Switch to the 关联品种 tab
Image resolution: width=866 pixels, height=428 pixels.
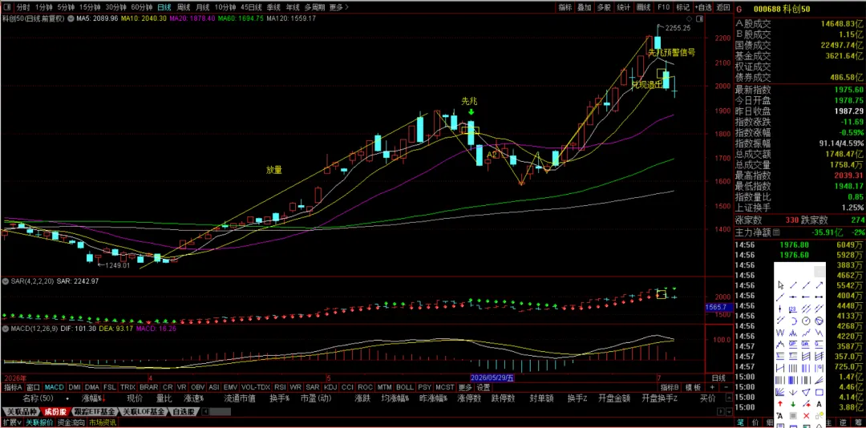[22, 412]
